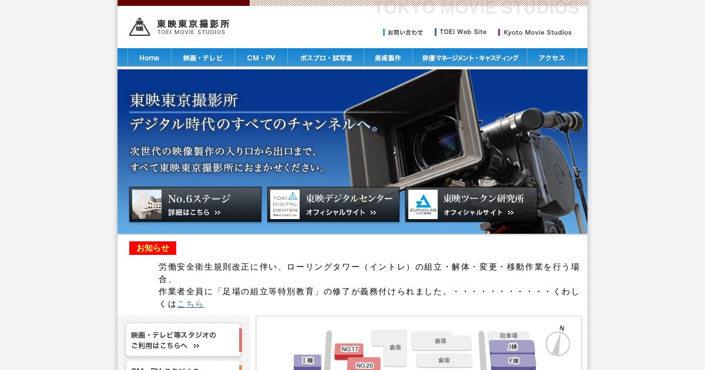
Task: Click the 駐車場 label on the map
Action: (508, 335)
